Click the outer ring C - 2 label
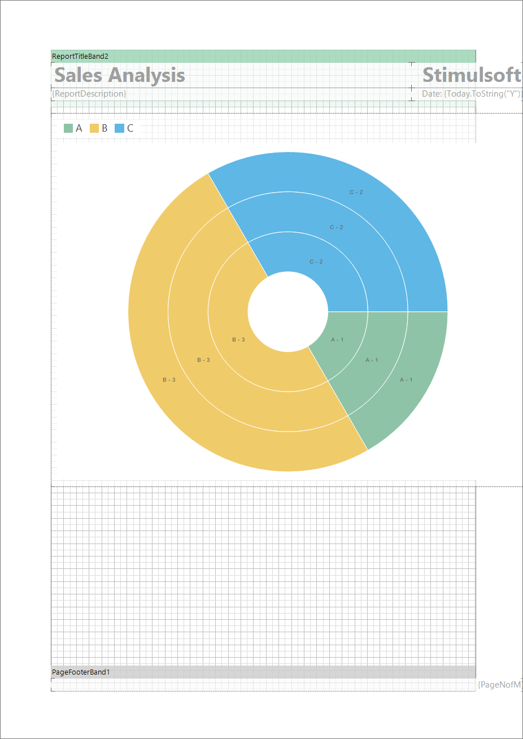 click(x=356, y=192)
